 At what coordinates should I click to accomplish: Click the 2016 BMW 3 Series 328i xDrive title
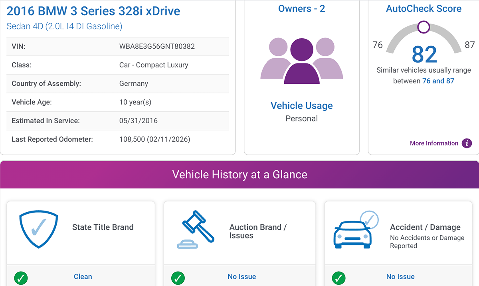(93, 11)
